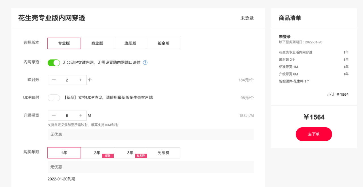Increase 映射数 using the plus stepper
The image size is (363, 187).
tap(80, 80)
